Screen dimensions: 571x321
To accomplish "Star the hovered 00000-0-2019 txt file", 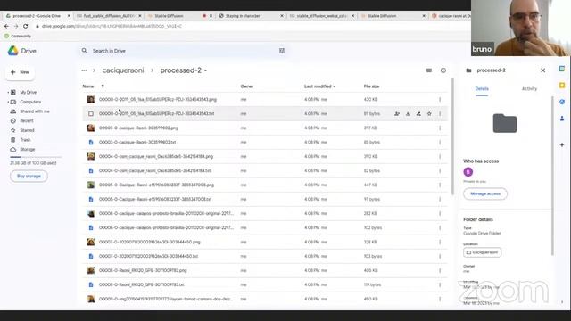I will coord(429,114).
